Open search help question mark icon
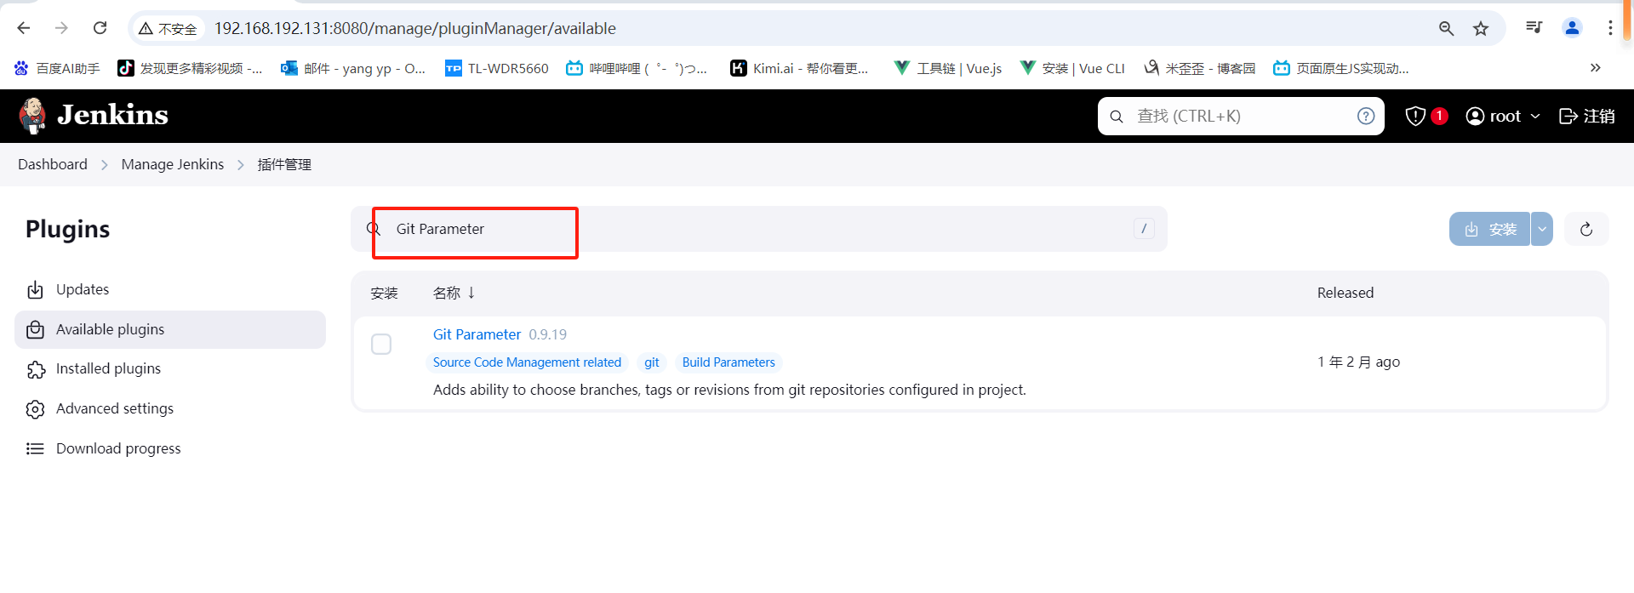 pos(1366,116)
